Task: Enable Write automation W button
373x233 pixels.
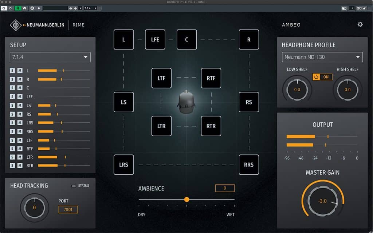Action: [24, 8]
